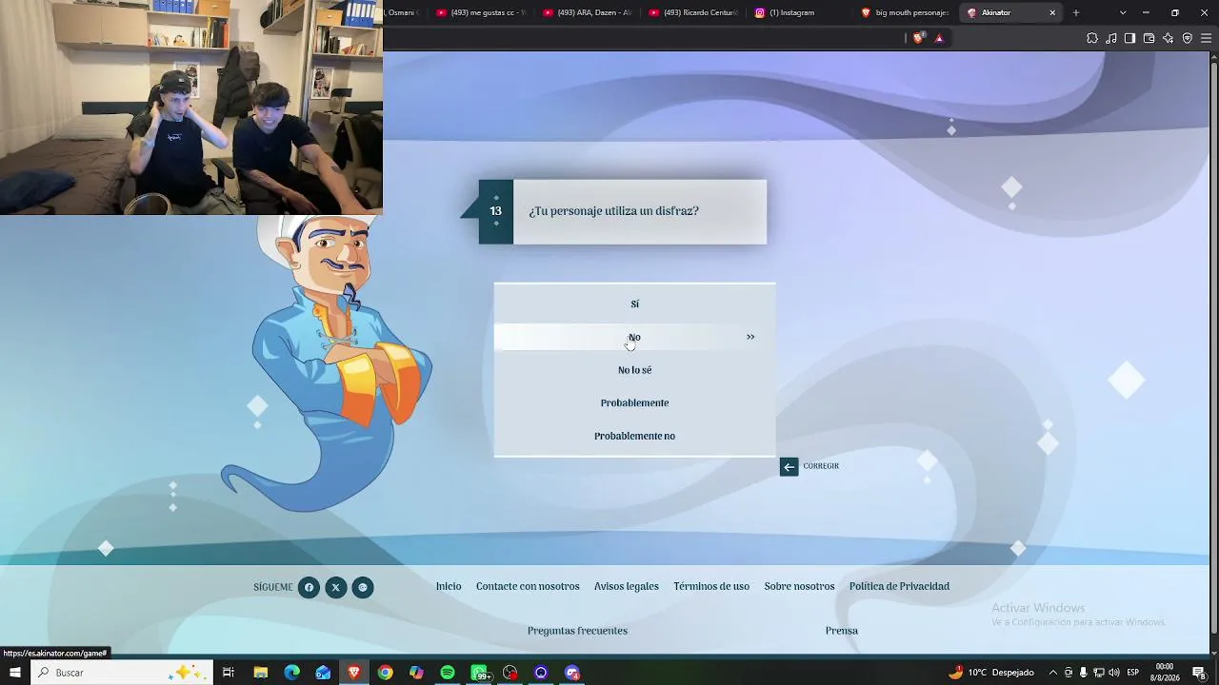Open the Discord taskbar icon

572,673
